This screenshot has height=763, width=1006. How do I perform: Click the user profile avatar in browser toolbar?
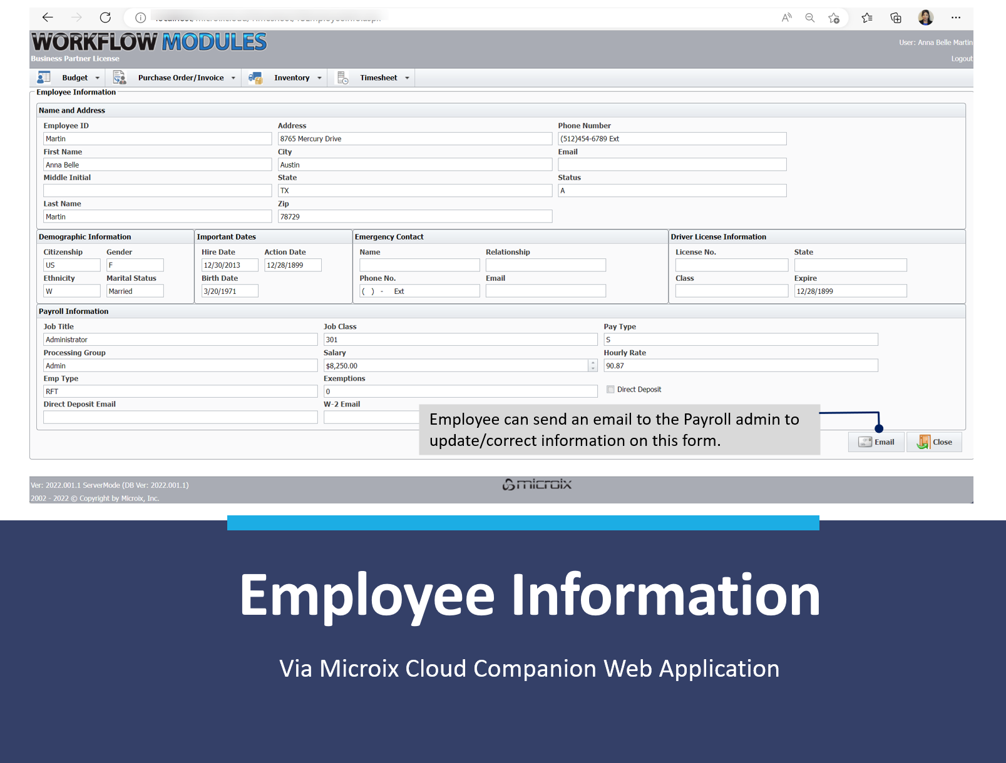pyautogui.click(x=926, y=18)
